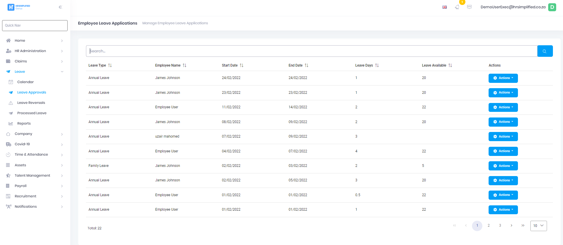Viewport: 563px width, 245px height.
Task: Open the chat messages icon
Action: (x=469, y=7)
